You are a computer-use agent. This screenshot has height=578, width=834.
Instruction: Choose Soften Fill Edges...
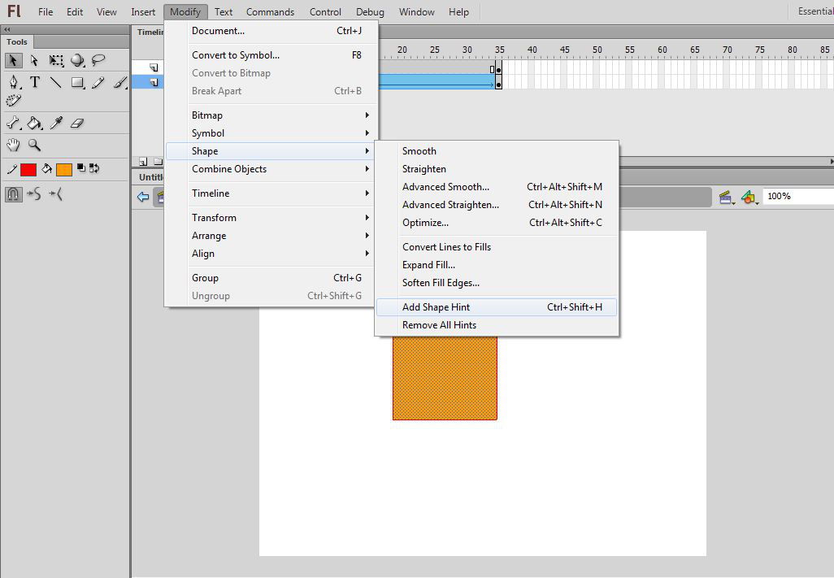pos(497,283)
